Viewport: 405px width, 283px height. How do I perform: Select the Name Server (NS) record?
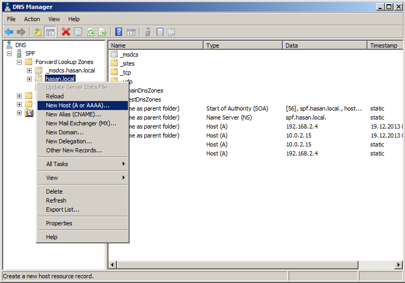pyautogui.click(x=229, y=117)
